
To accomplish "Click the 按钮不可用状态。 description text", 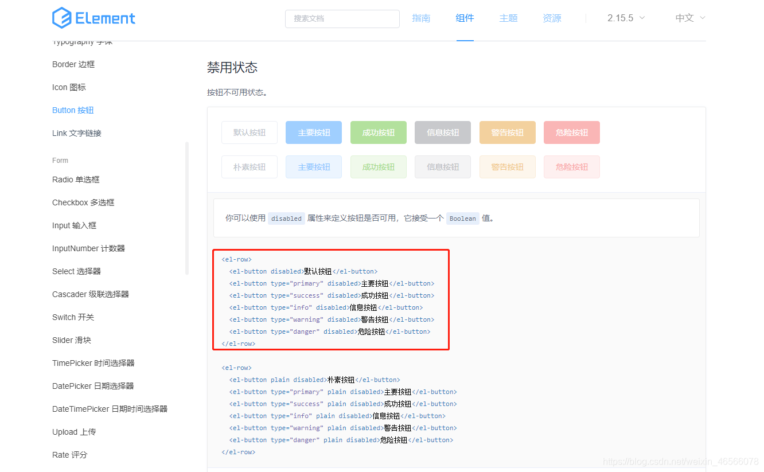I will tap(237, 92).
